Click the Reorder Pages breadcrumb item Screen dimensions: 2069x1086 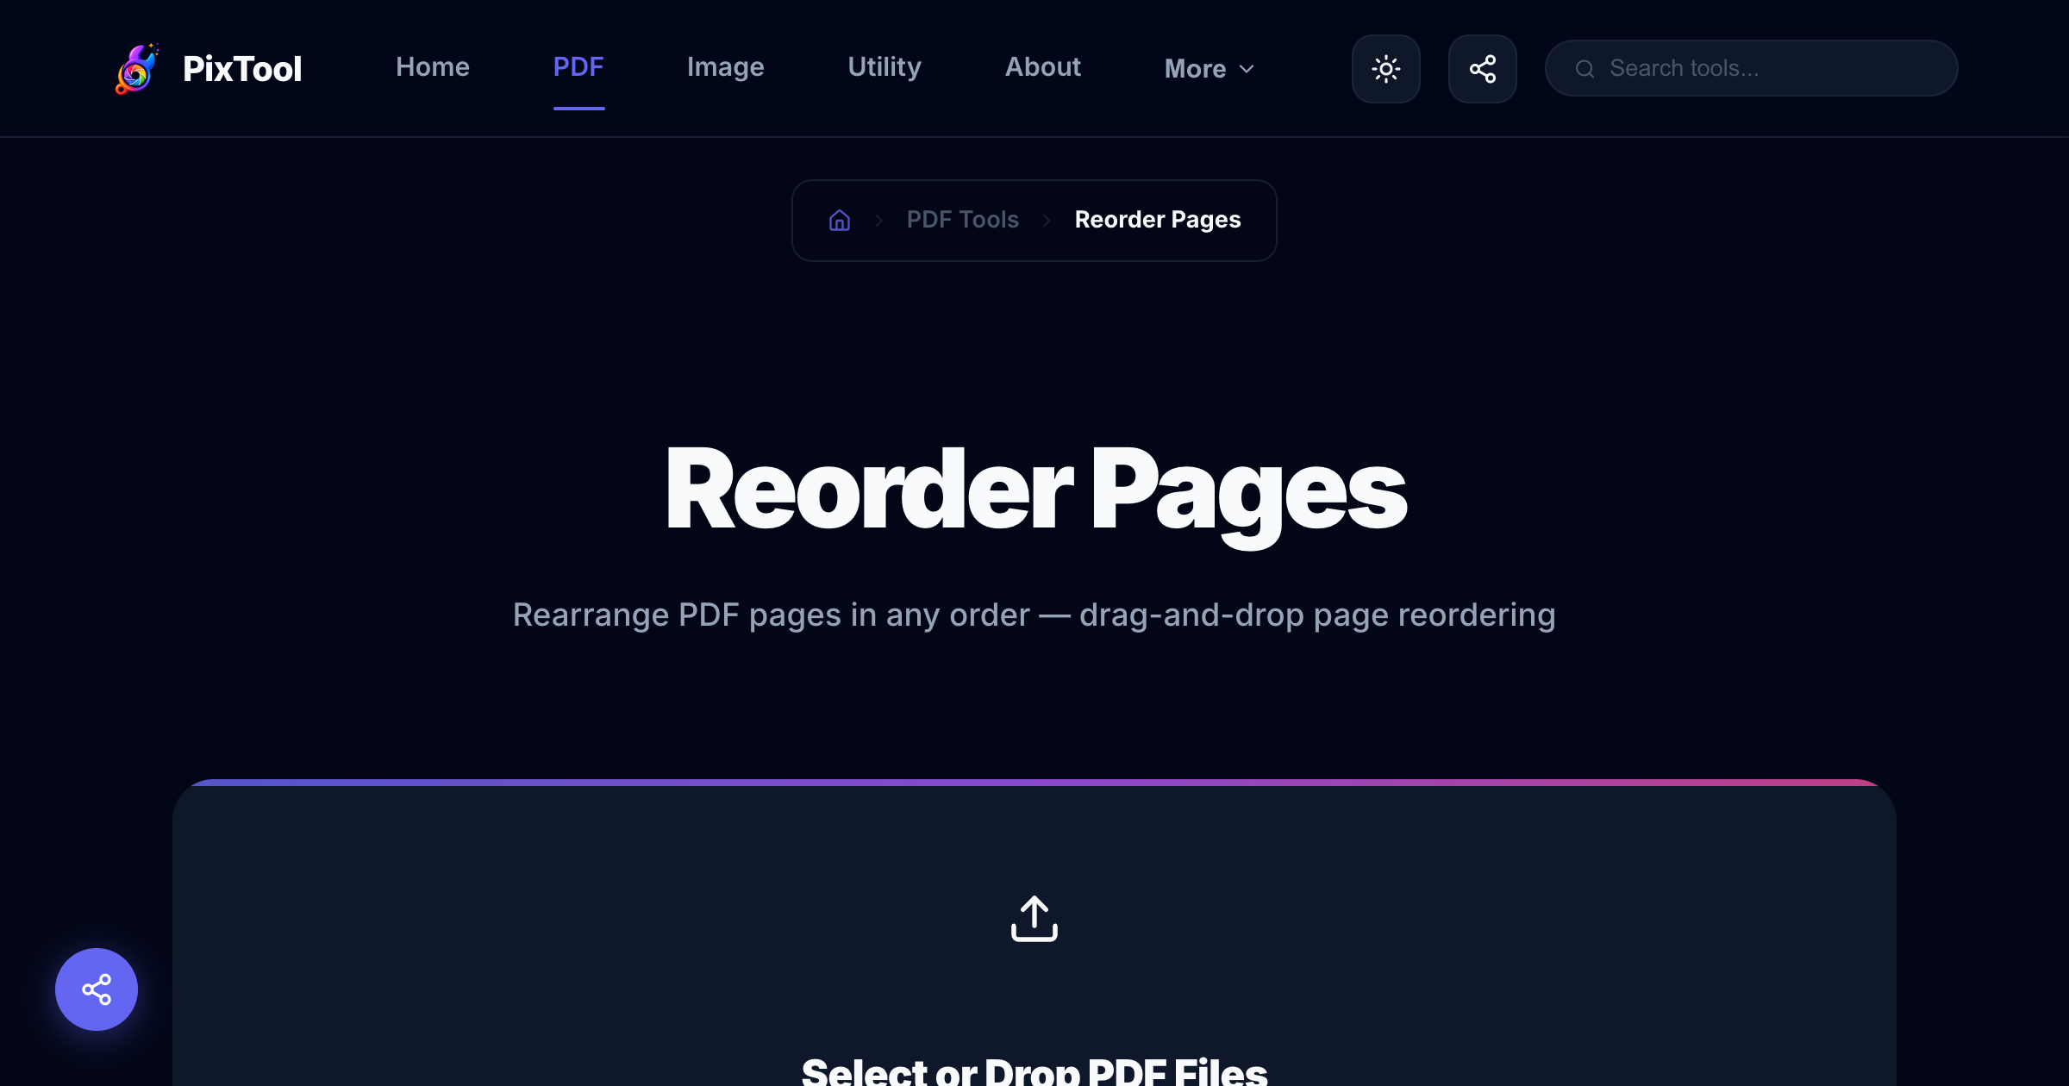pyautogui.click(x=1157, y=220)
